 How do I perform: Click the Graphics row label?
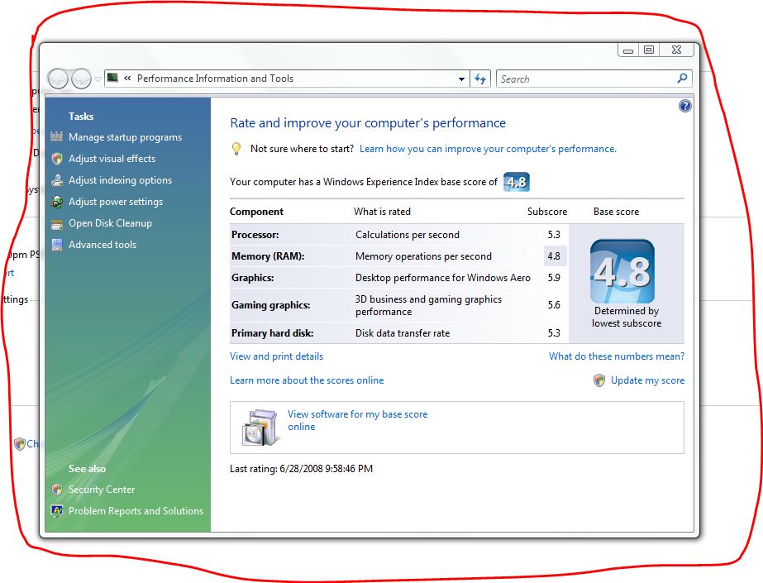point(253,278)
